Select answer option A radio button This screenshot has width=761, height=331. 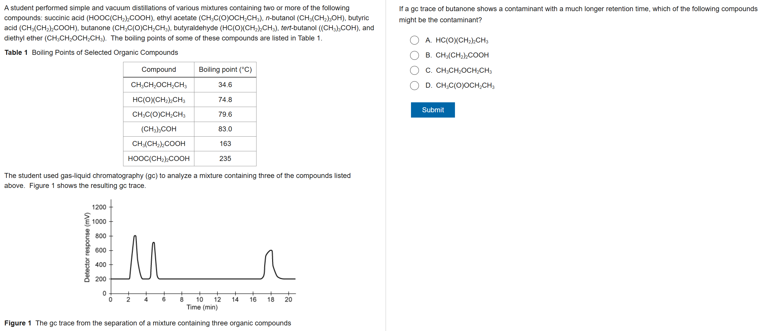pyautogui.click(x=414, y=40)
